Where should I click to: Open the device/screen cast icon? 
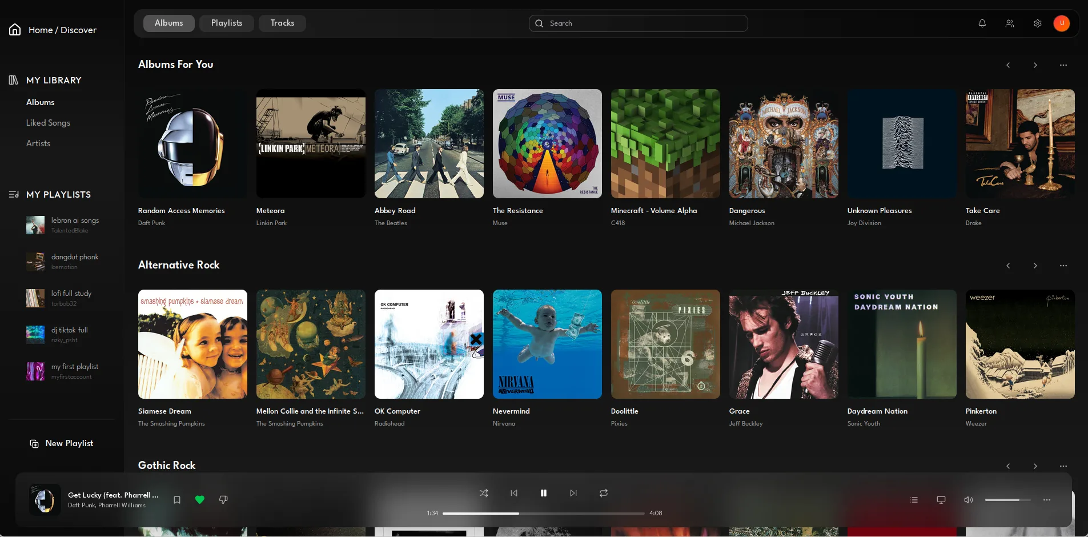coord(941,500)
